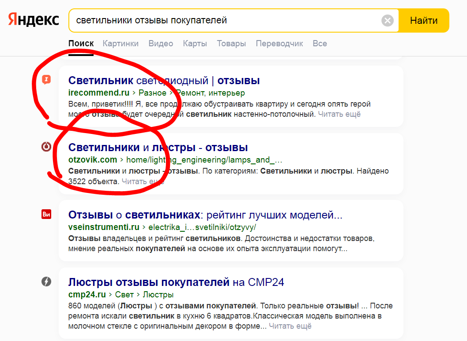
Task: Open the vseinstrumenti.ru domain link
Action: pos(104,227)
